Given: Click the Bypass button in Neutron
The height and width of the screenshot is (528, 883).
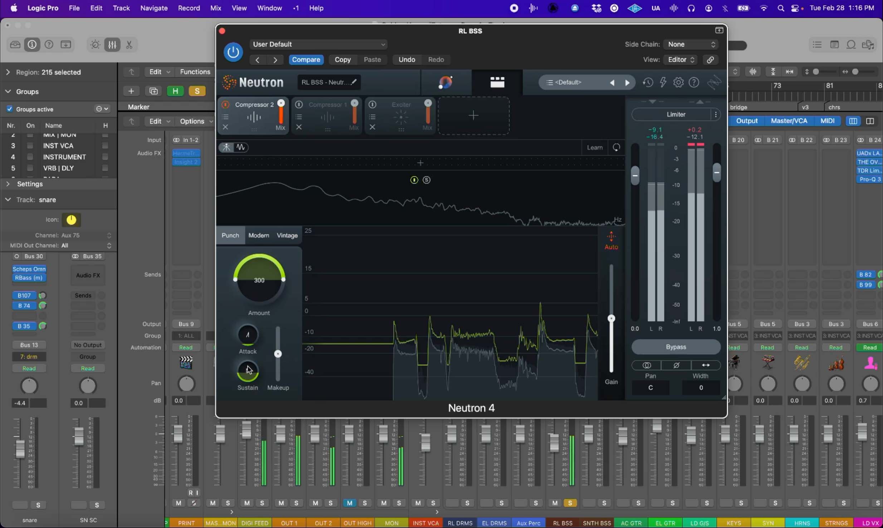Looking at the screenshot, I should 676,347.
